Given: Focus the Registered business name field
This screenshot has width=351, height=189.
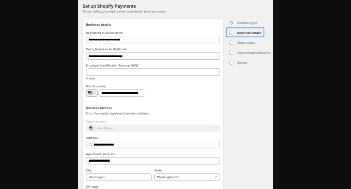Looking at the screenshot, I should coord(153,40).
